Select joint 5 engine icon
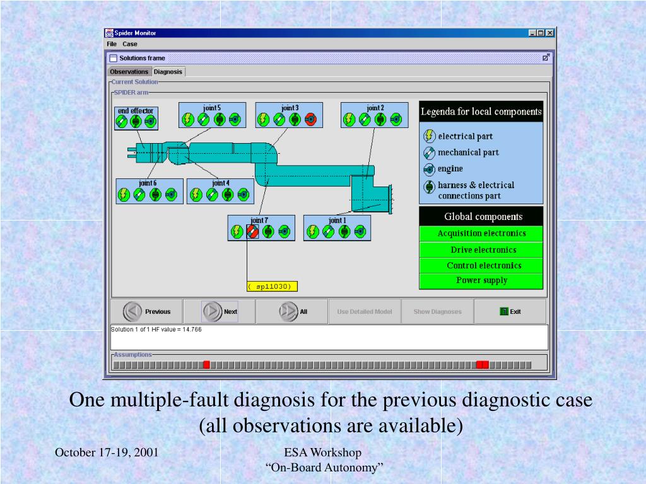This screenshot has width=646, height=484. point(235,119)
